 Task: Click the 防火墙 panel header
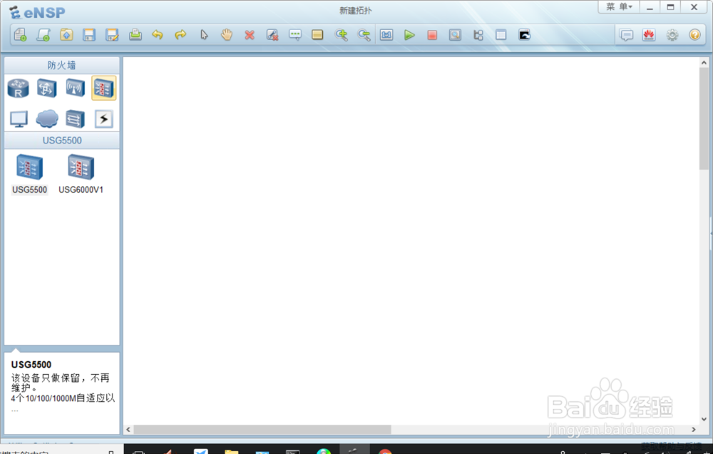[62, 66]
